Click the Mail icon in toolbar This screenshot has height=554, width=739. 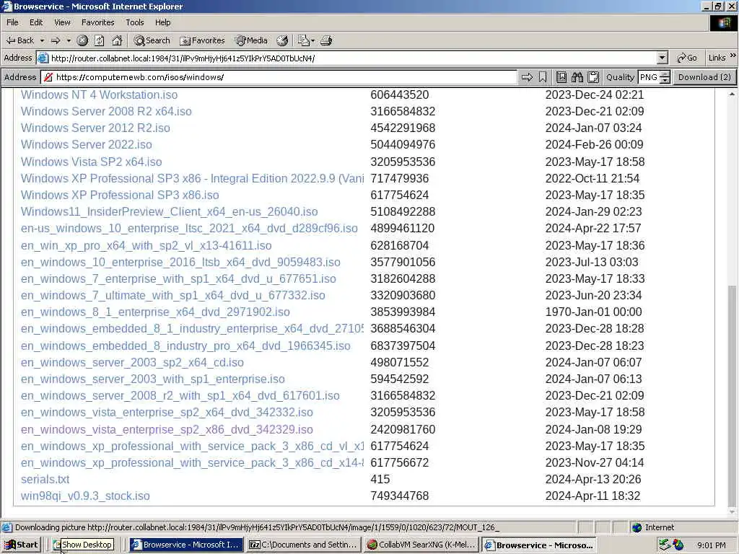pos(306,40)
